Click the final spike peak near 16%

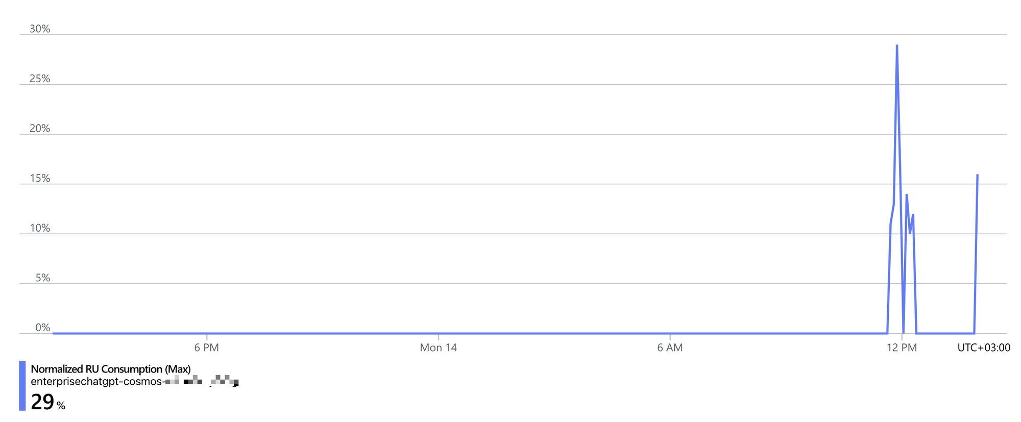coord(977,176)
